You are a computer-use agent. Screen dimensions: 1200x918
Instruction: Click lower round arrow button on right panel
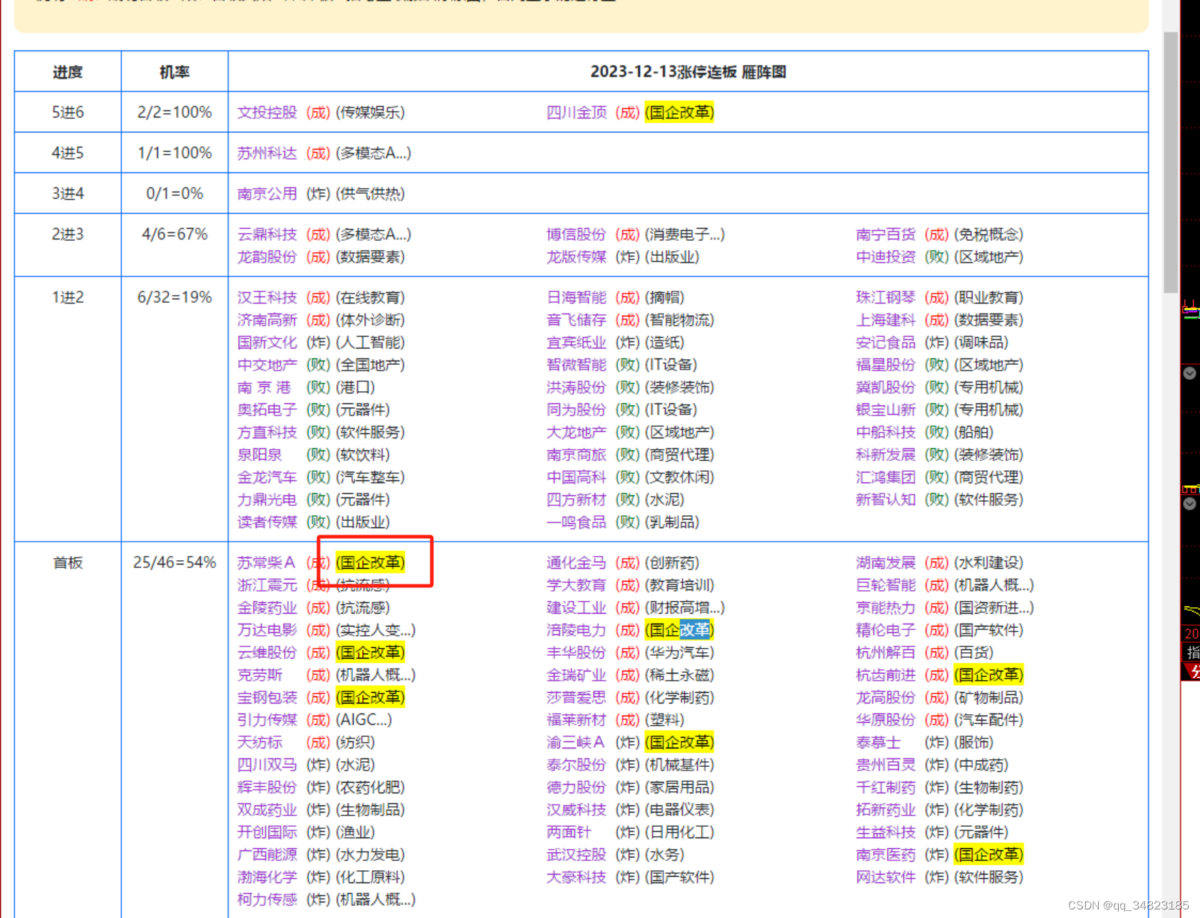click(x=1189, y=504)
